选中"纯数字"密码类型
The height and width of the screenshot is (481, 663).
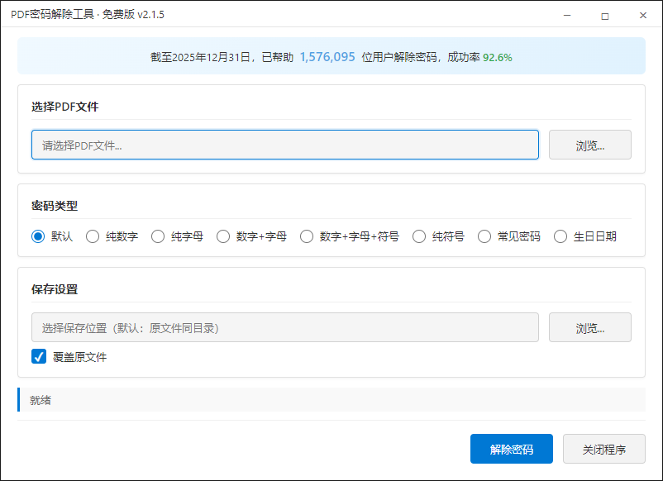(93, 236)
